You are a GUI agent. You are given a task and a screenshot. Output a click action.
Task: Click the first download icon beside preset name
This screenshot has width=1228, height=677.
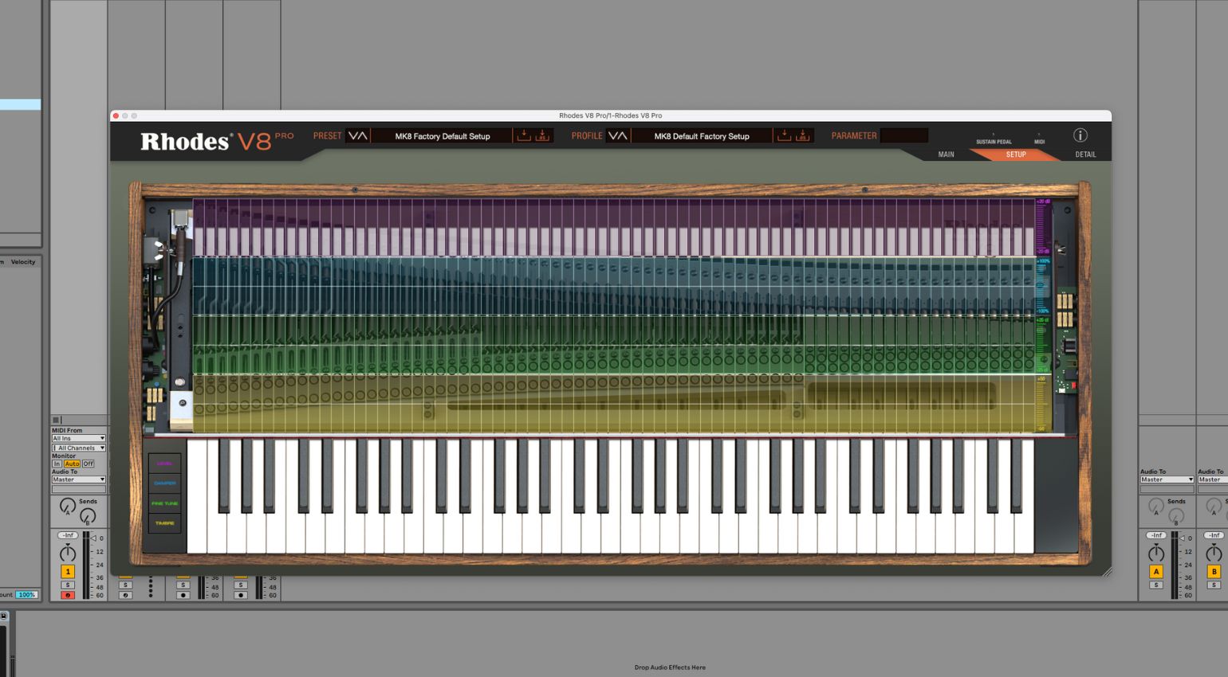click(x=524, y=135)
